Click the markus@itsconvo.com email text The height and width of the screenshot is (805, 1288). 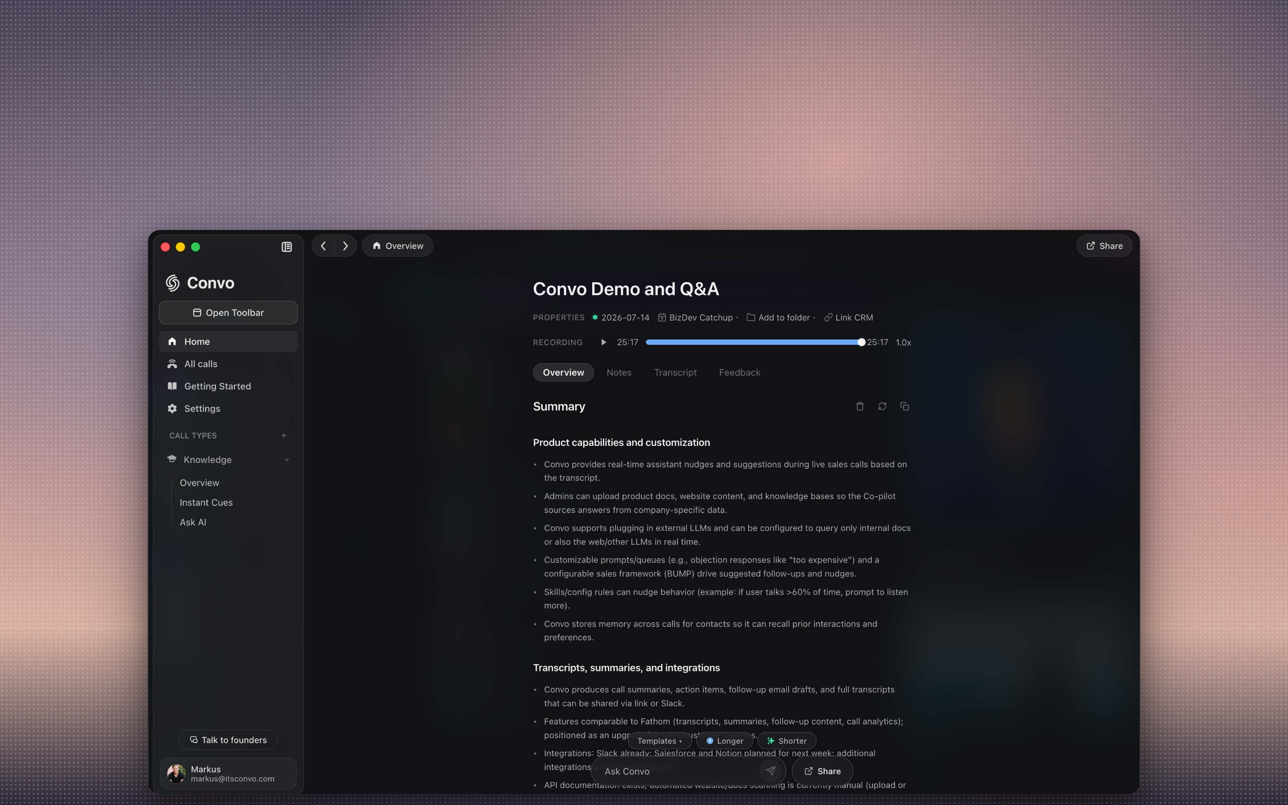tap(233, 778)
